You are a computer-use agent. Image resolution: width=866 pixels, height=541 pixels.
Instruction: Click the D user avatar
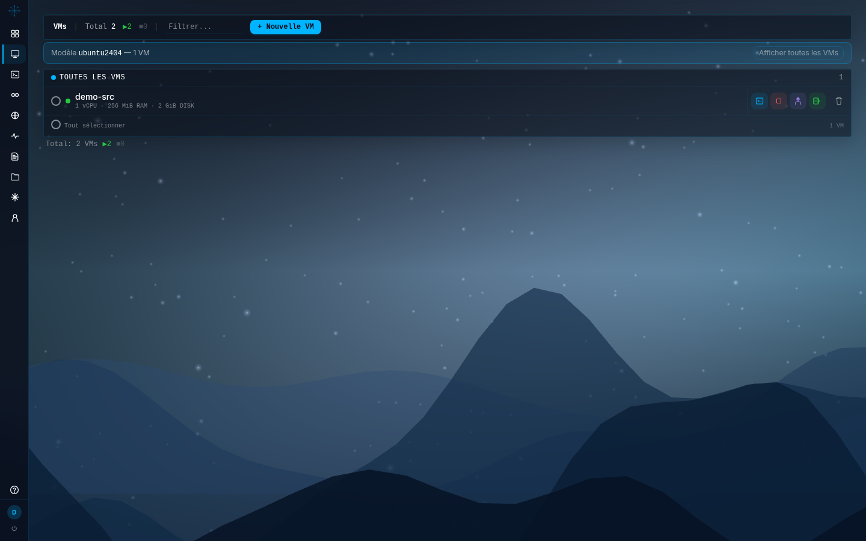(x=14, y=512)
